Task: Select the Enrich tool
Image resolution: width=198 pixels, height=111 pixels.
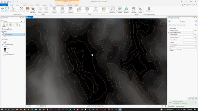Action: point(79,9)
